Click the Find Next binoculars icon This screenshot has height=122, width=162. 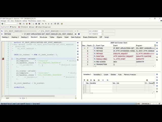(x=39, y=24)
